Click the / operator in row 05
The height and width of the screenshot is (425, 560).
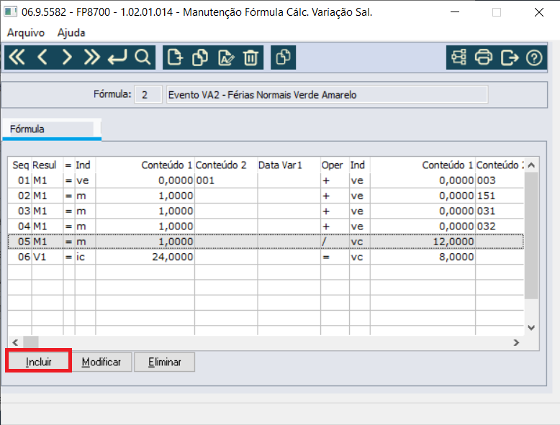pos(335,242)
